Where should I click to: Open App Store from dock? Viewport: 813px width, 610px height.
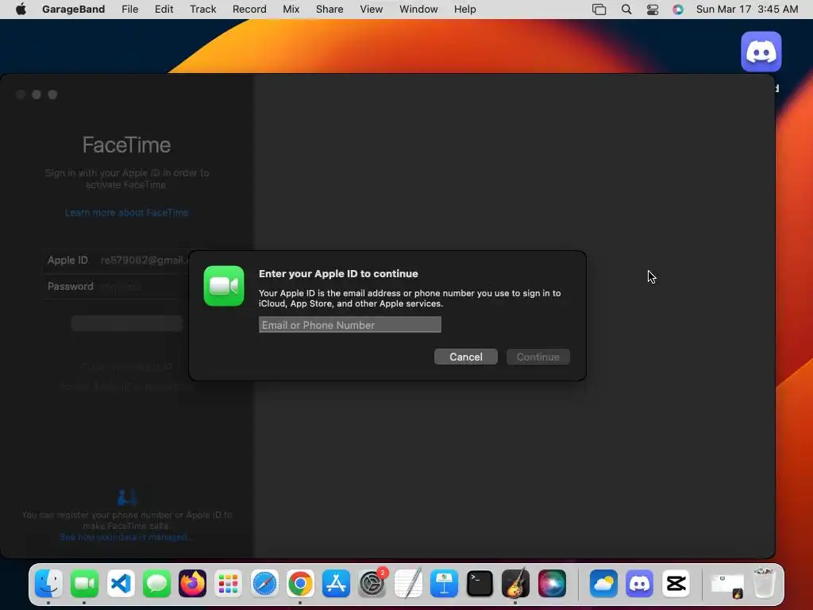click(x=336, y=584)
